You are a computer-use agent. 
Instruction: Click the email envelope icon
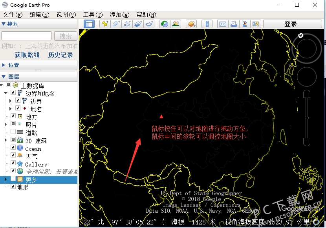pyautogui.click(x=223, y=24)
